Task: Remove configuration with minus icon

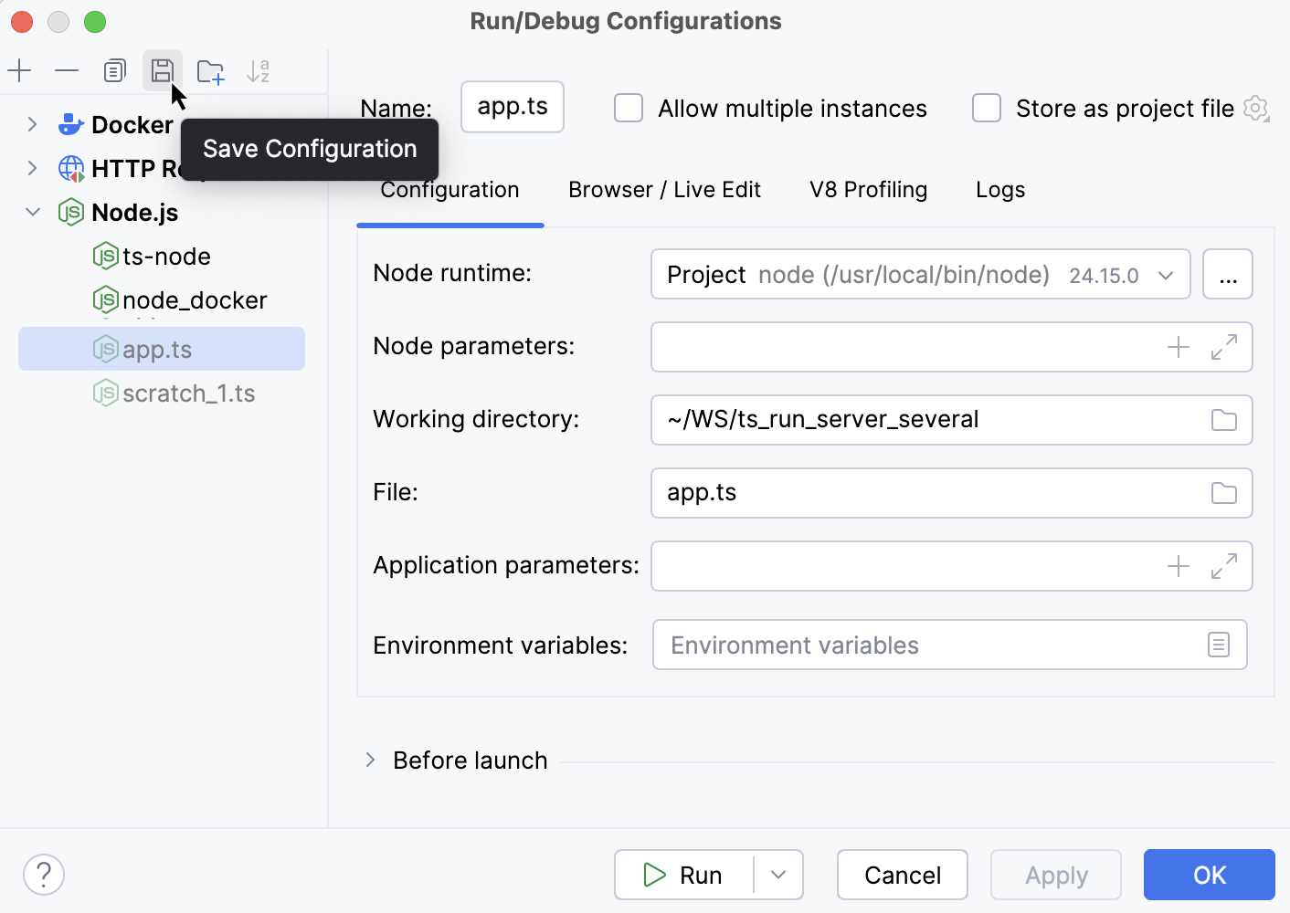Action: coord(67,70)
